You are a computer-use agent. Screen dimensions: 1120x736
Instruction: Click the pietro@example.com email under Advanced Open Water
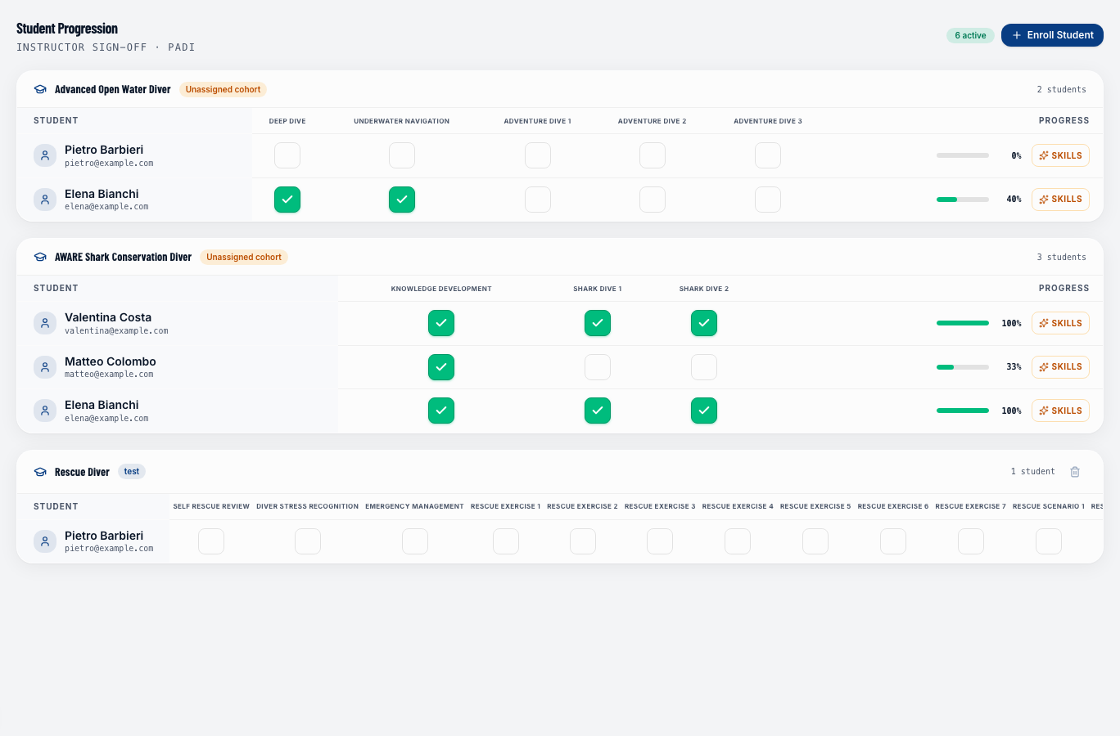[109, 164]
